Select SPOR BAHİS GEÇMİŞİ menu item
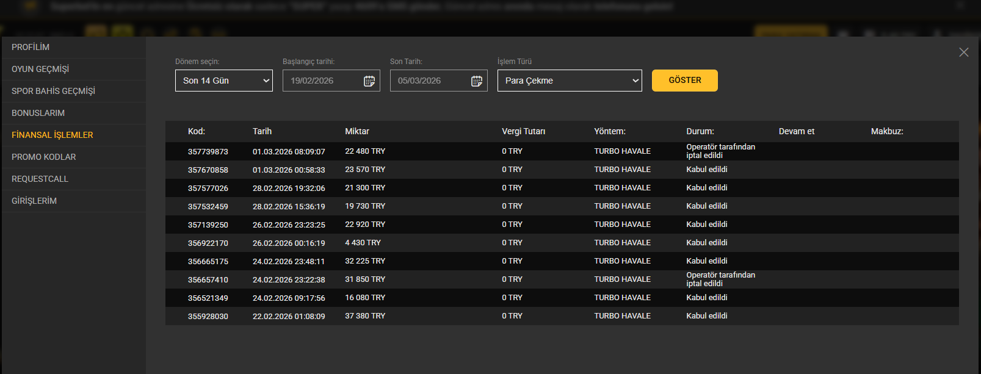The image size is (981, 374). click(x=53, y=91)
